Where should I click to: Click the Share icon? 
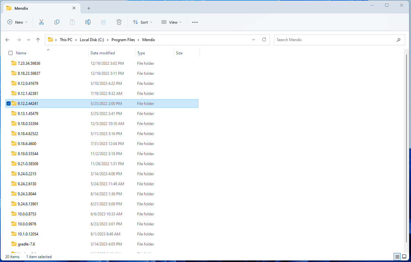pos(103,22)
